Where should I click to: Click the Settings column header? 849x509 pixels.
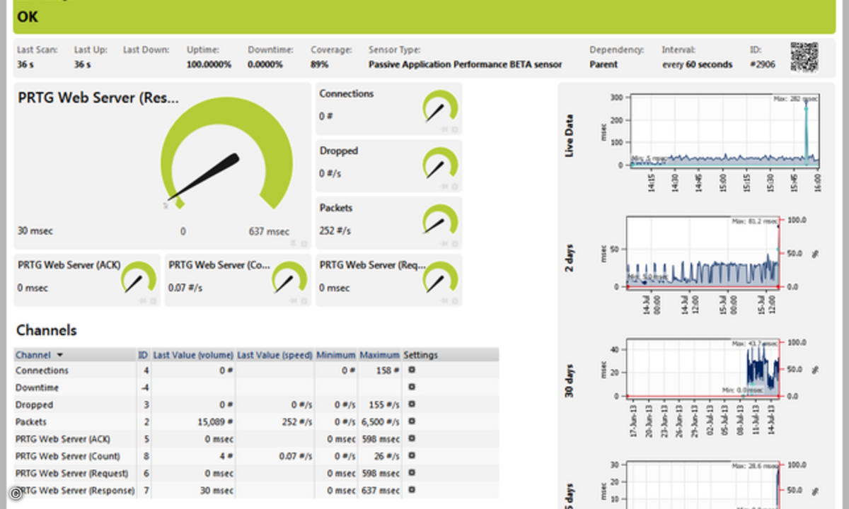click(421, 355)
